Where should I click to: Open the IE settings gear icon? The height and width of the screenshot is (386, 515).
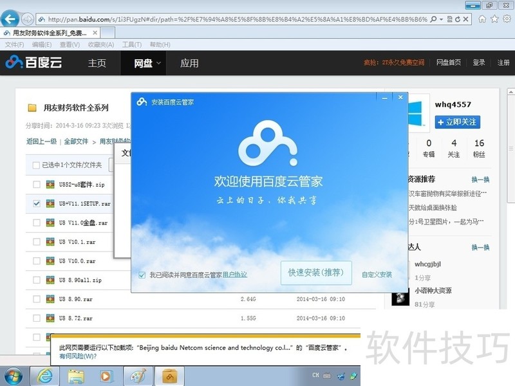pyautogui.click(x=507, y=19)
